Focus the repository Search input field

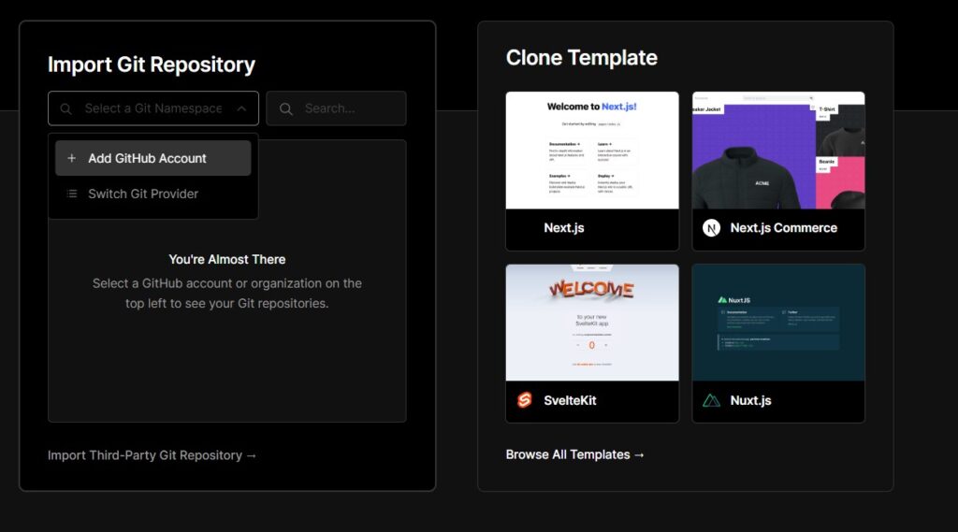pos(346,108)
